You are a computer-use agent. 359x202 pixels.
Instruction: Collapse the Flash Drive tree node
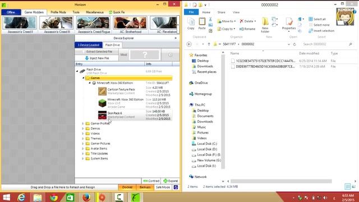[x=77, y=71]
